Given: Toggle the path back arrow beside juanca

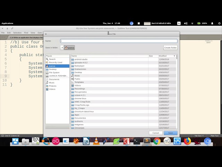Looking at the screenshot, I should click(x=62, y=48).
